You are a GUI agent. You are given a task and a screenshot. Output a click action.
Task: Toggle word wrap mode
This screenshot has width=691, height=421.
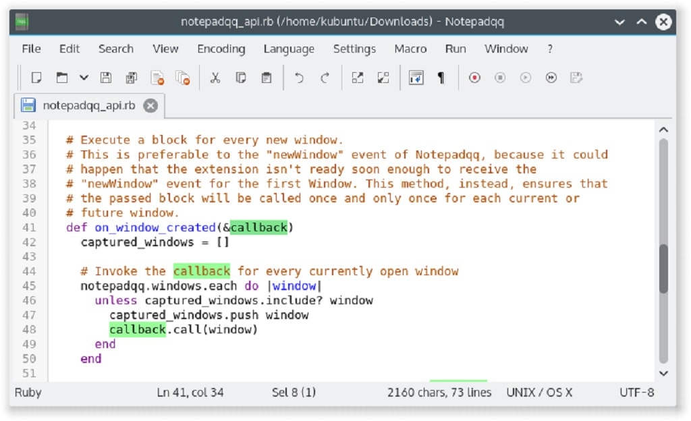pos(416,78)
